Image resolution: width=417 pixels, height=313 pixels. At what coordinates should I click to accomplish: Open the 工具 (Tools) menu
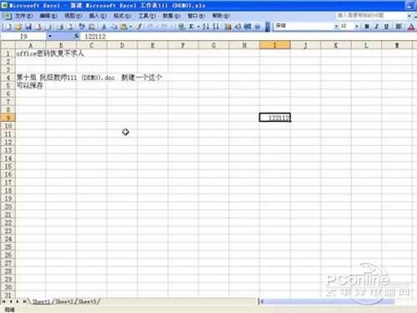tap(147, 16)
